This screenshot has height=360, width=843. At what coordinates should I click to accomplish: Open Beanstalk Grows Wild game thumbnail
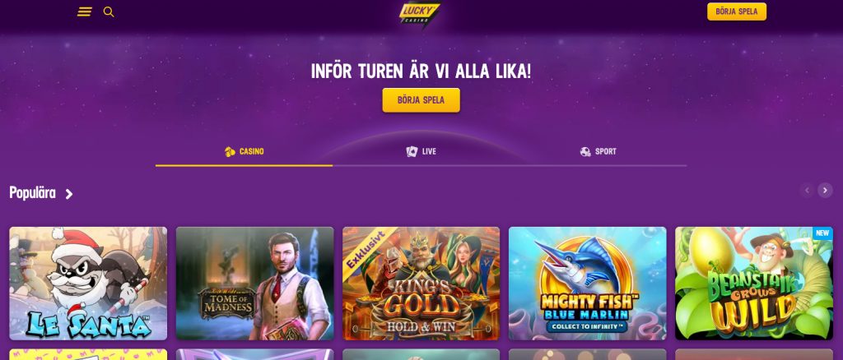(754, 284)
